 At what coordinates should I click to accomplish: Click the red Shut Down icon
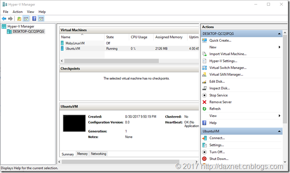204,159
